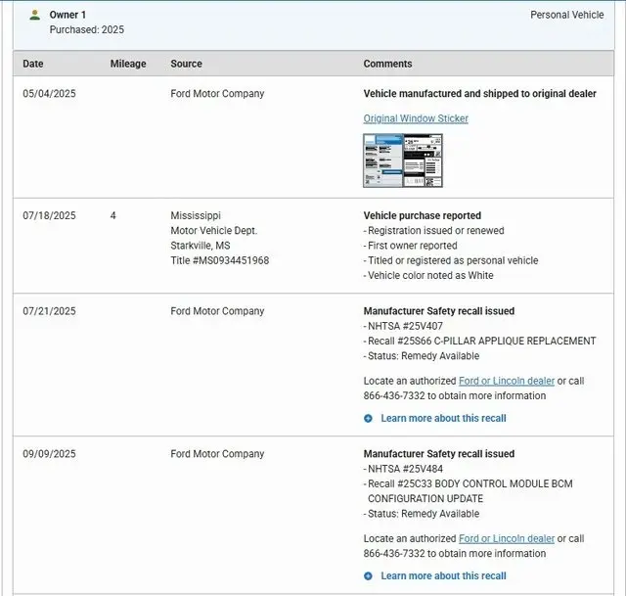Viewport: 626px width, 596px height.
Task: Click the Owner 1 heading text
Action: [x=67, y=15]
